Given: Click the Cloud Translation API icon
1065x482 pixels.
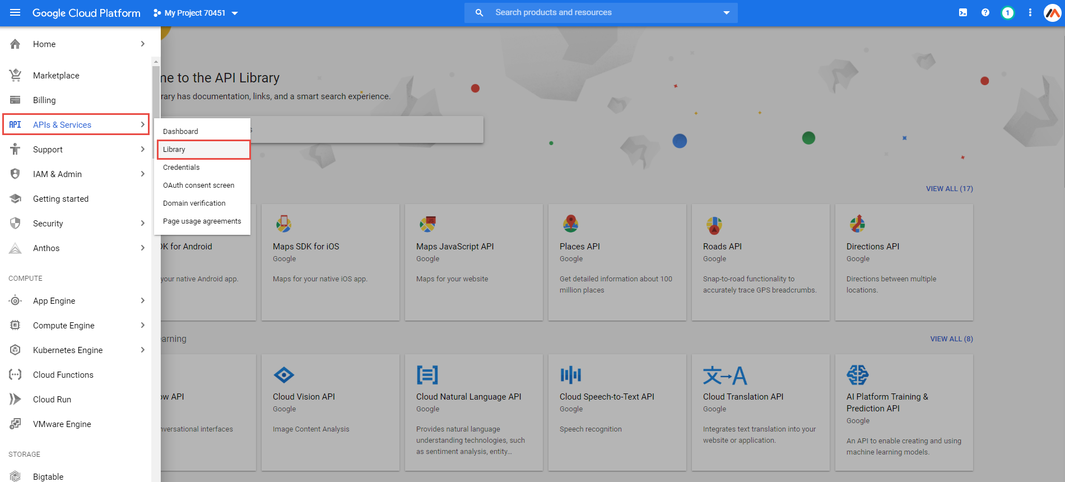Looking at the screenshot, I should (x=725, y=375).
